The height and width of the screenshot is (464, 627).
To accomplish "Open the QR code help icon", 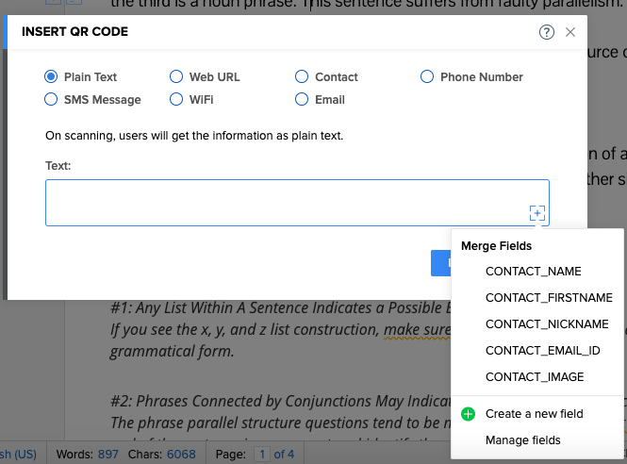I will tap(547, 32).
